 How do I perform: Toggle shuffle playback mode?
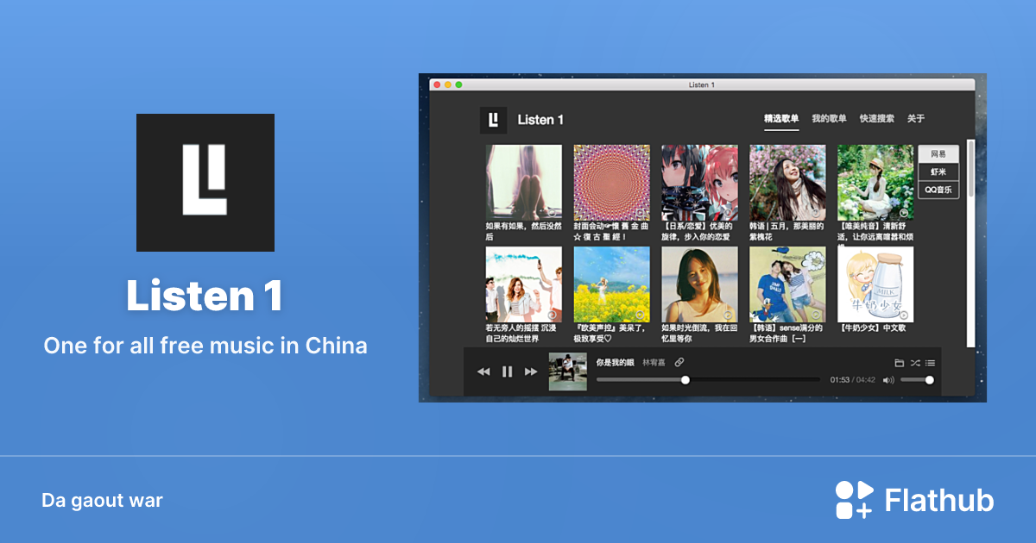pyautogui.click(x=914, y=363)
